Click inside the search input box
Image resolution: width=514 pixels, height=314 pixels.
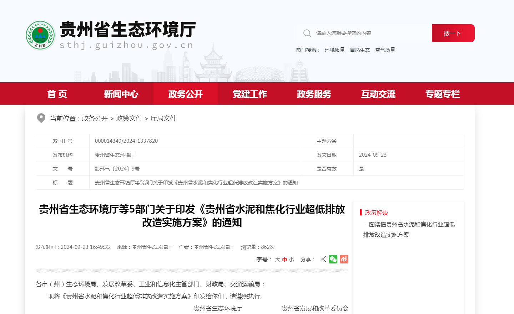364,33
